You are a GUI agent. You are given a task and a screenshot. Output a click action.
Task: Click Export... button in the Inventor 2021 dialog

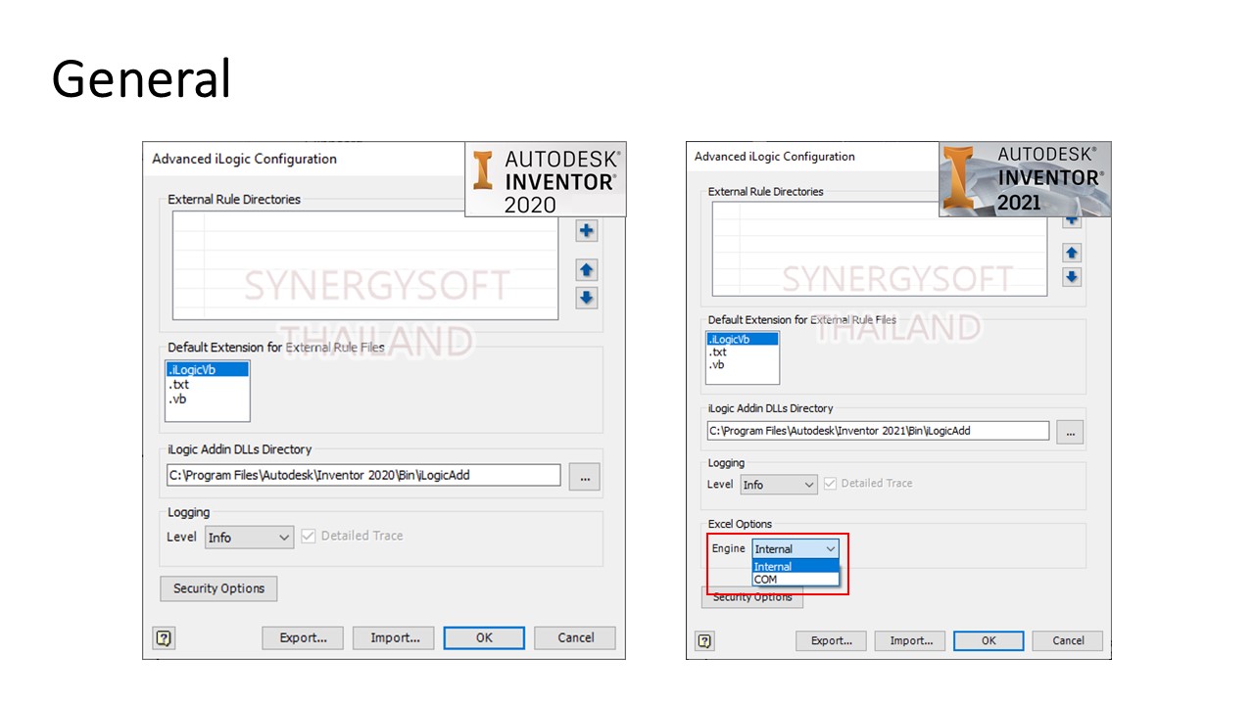tap(831, 641)
